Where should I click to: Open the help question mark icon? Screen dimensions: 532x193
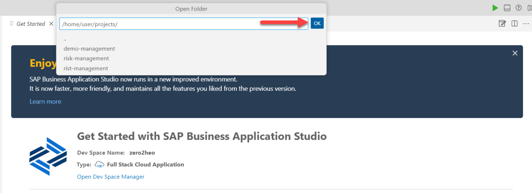(519, 8)
